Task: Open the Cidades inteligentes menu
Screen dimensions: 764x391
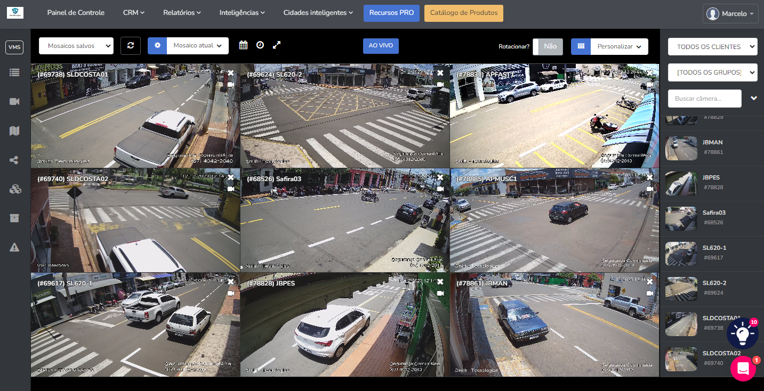Action: click(x=318, y=13)
